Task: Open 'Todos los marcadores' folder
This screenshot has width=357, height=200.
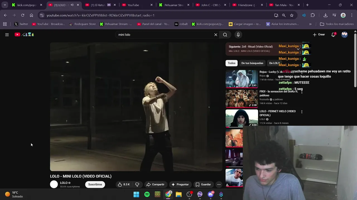Action: click(x=337, y=24)
